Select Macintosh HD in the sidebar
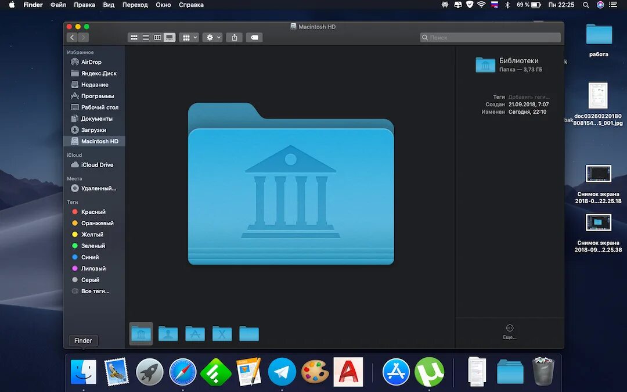The width and height of the screenshot is (627, 392). point(95,141)
